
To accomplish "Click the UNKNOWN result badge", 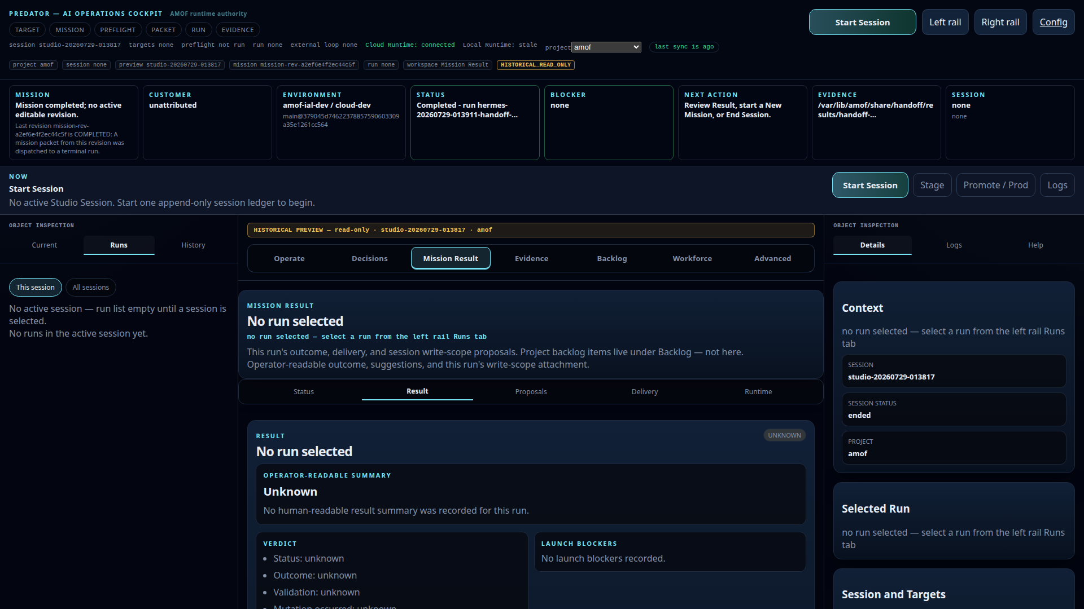I will pyautogui.click(x=784, y=435).
